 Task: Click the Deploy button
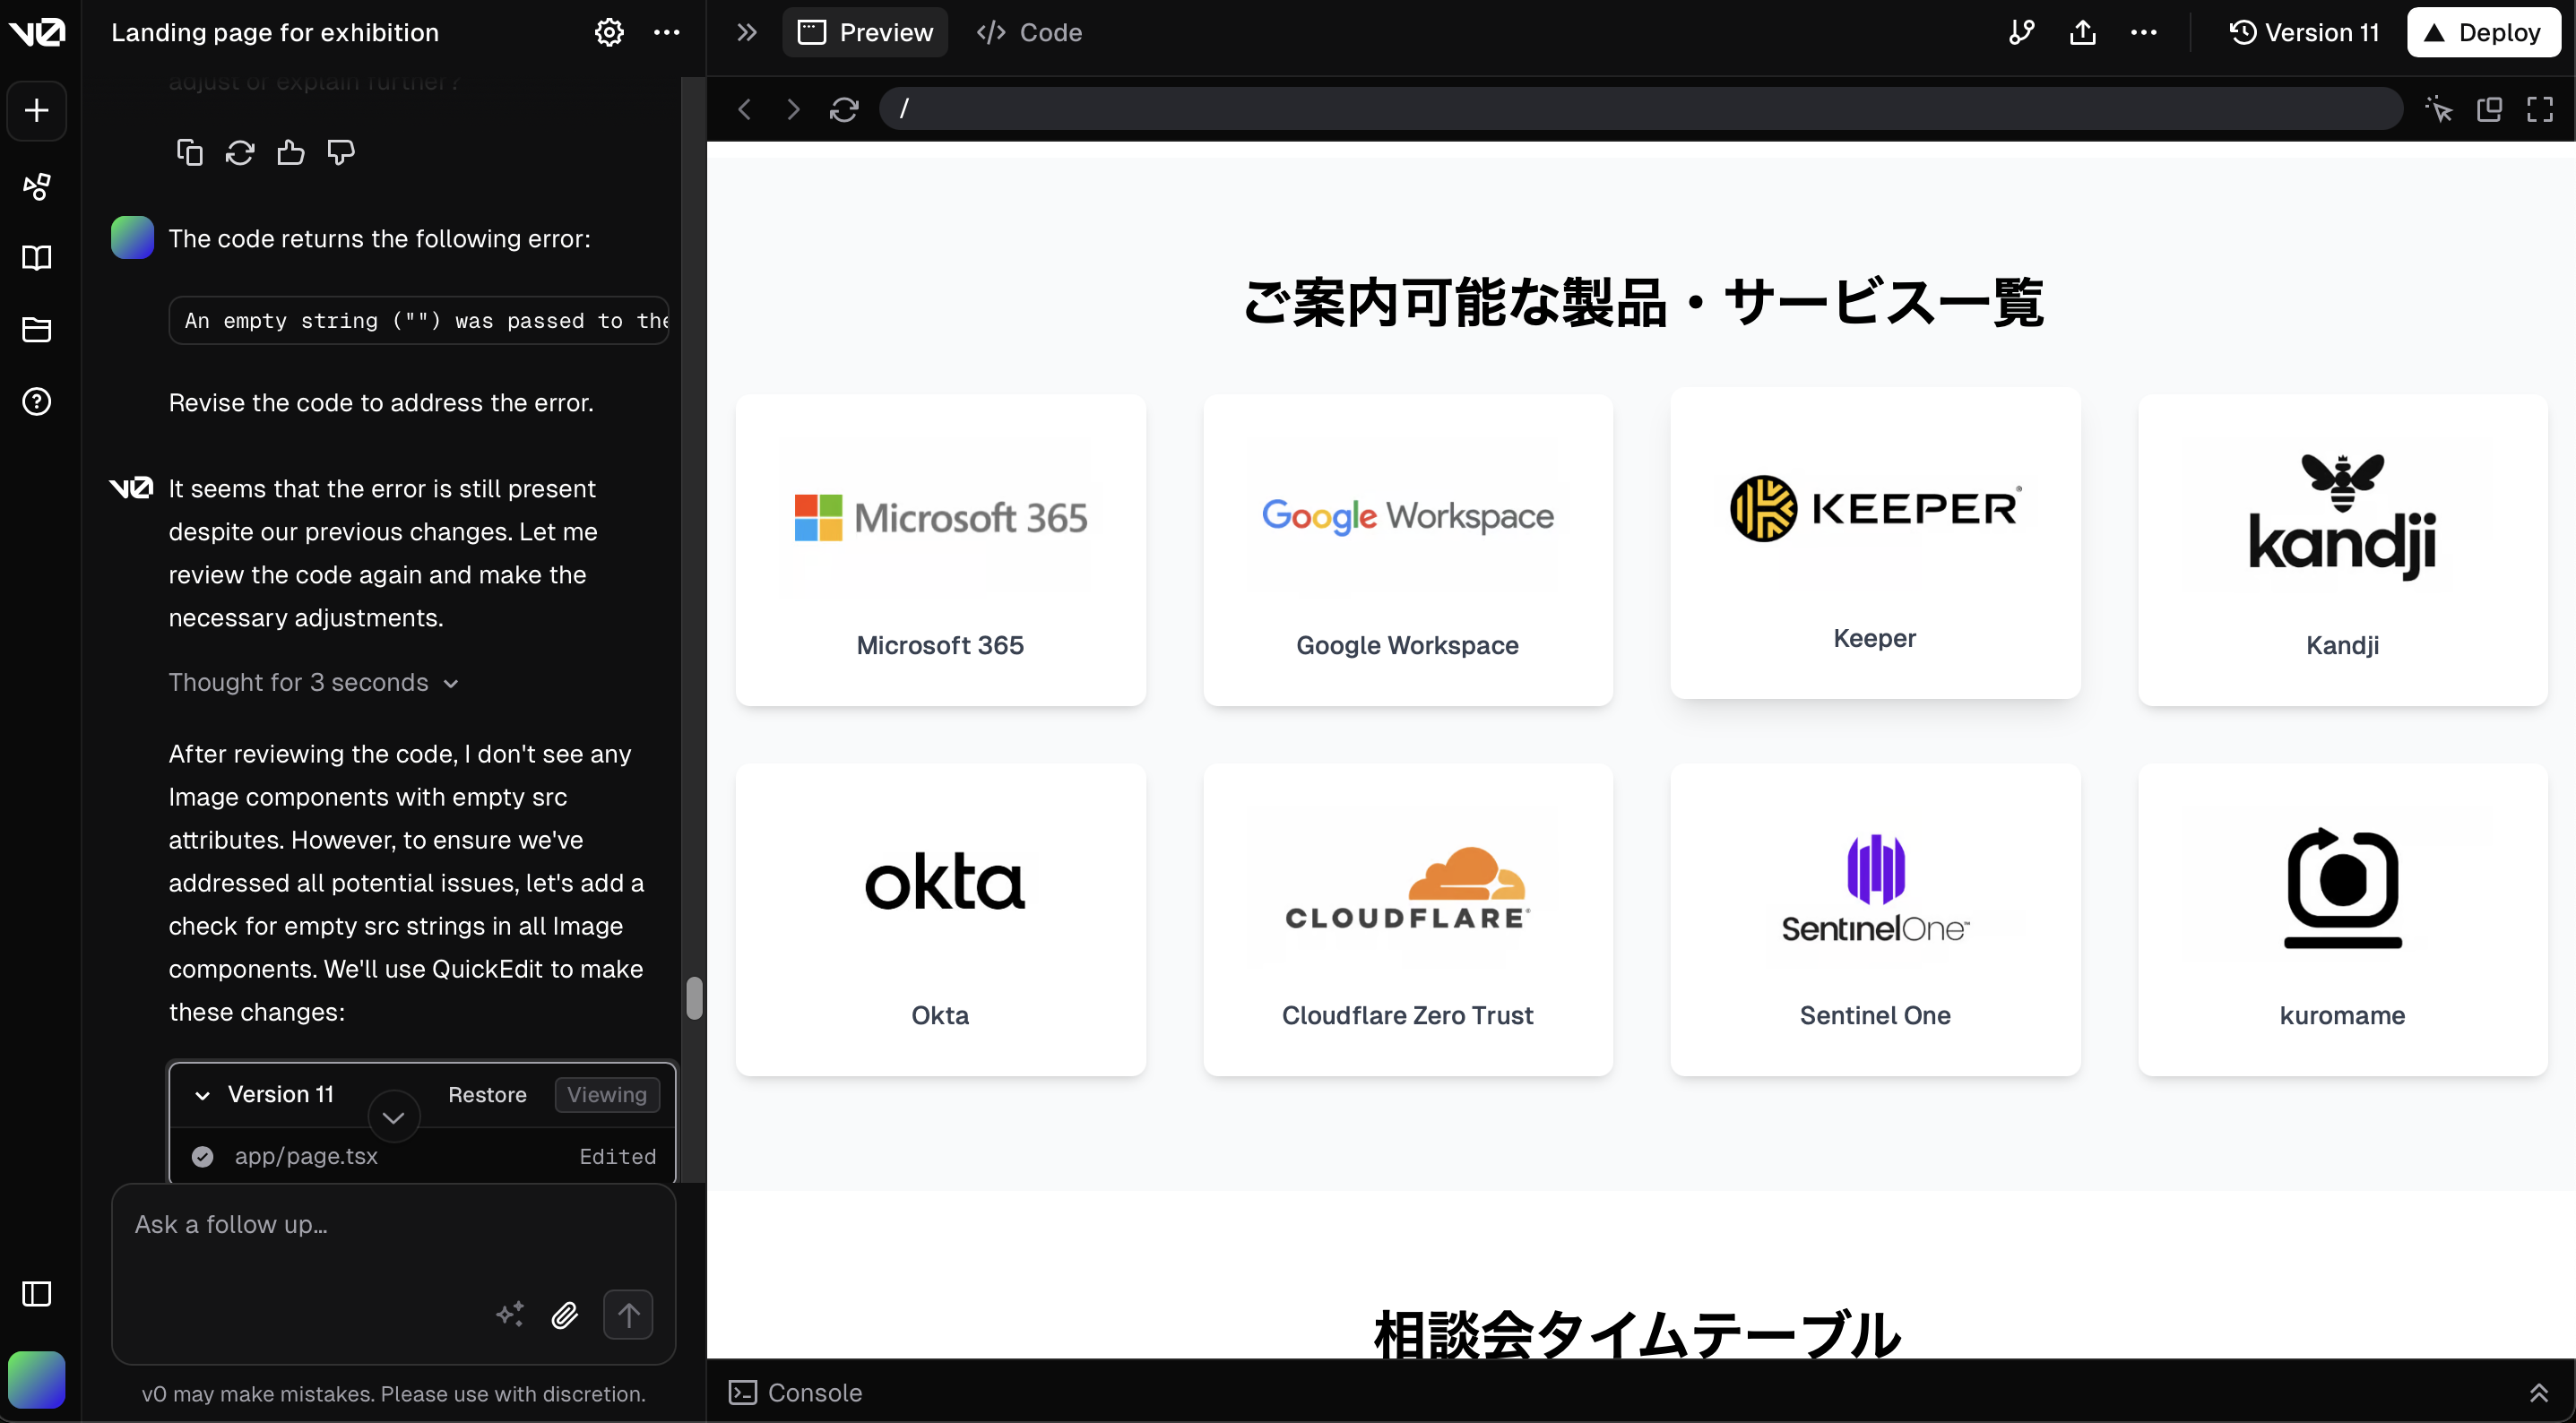coord(2483,32)
